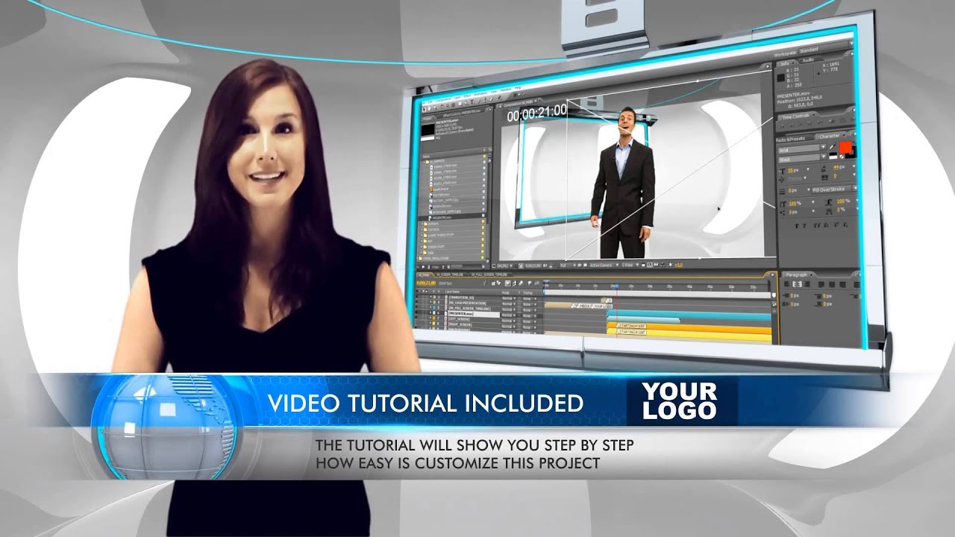Select the Horizontal Type tool in toolbar

[472, 101]
